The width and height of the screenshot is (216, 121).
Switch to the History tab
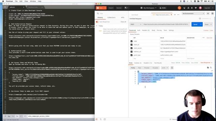(x=100, y=17)
